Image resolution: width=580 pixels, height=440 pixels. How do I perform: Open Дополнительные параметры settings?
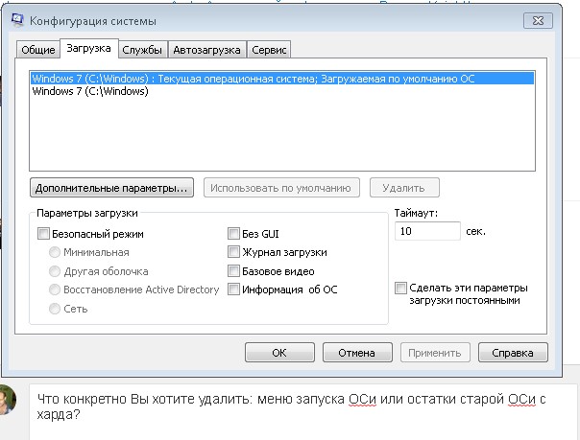point(111,188)
